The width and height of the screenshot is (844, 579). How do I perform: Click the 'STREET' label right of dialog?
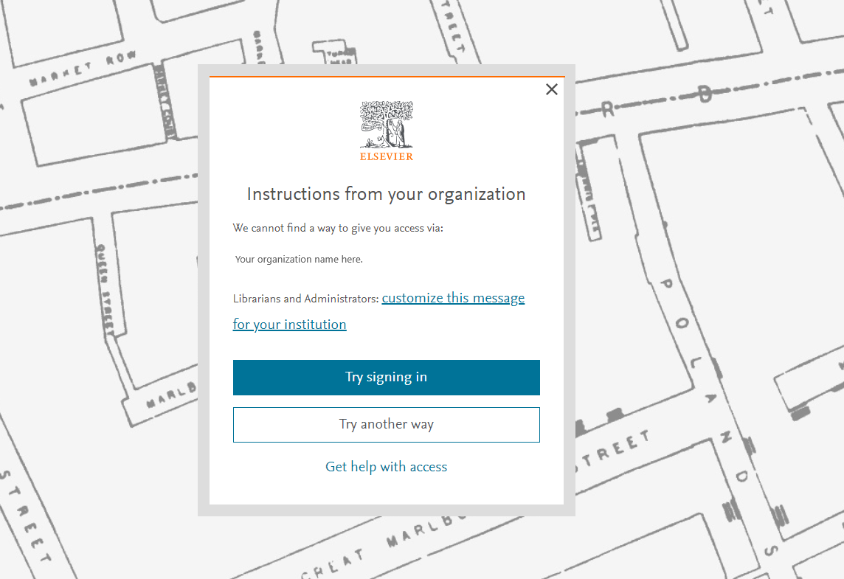(x=614, y=449)
